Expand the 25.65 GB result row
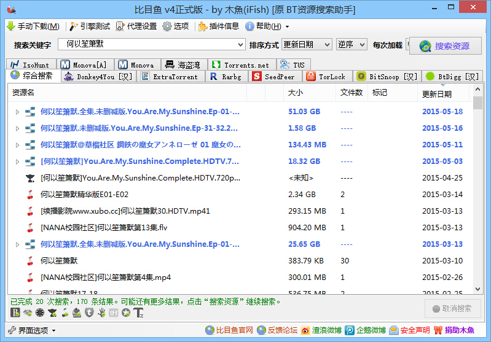Image resolution: width=491 pixels, height=342 pixels. [17, 244]
